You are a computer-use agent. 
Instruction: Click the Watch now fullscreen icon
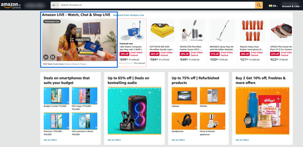[x=72, y=40]
